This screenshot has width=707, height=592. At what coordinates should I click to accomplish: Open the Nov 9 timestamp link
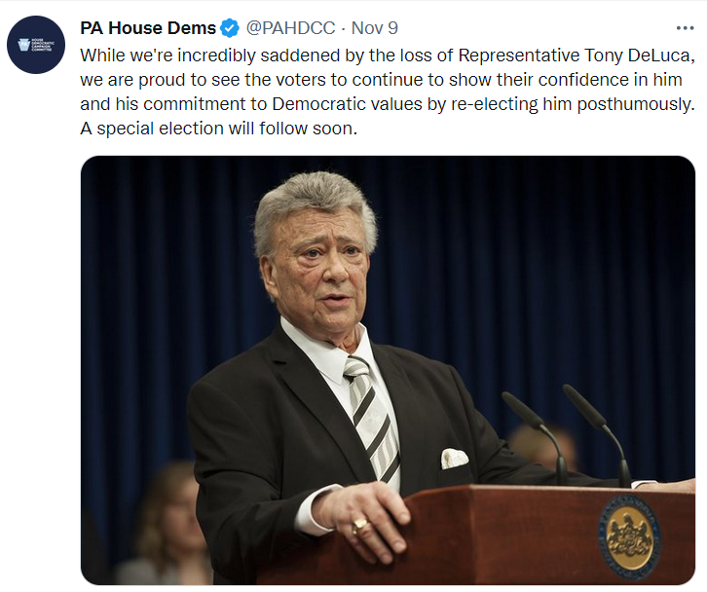375,28
